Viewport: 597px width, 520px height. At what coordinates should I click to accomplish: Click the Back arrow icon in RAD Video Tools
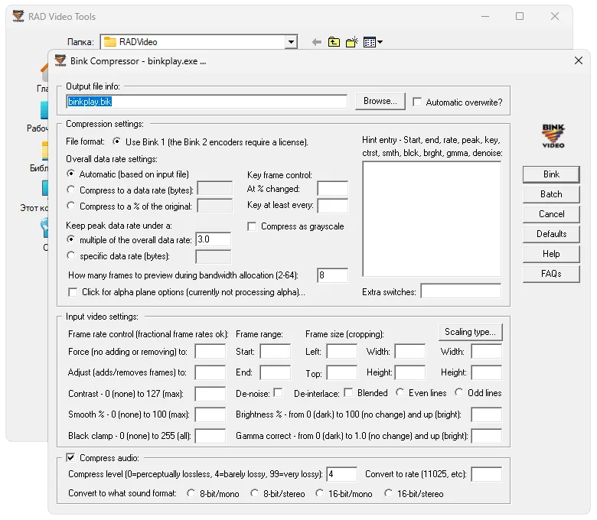coord(316,42)
